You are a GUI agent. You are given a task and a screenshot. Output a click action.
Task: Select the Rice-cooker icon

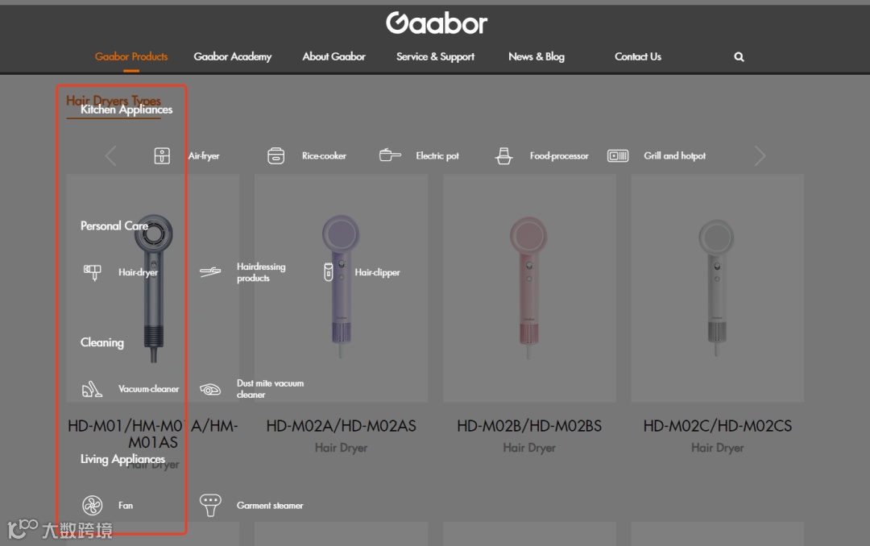275,156
